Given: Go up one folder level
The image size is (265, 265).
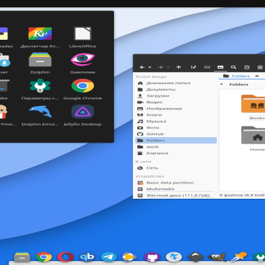Looking at the screenshot, I should click(x=179, y=67).
